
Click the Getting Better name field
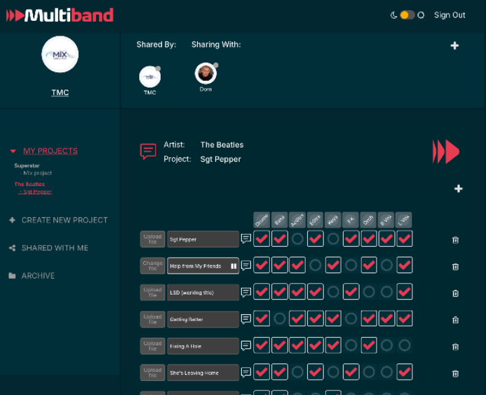203,319
